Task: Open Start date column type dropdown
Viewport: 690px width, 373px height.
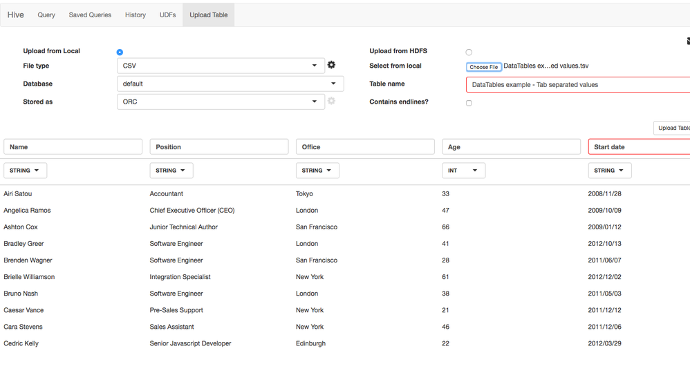Action: pyautogui.click(x=609, y=171)
